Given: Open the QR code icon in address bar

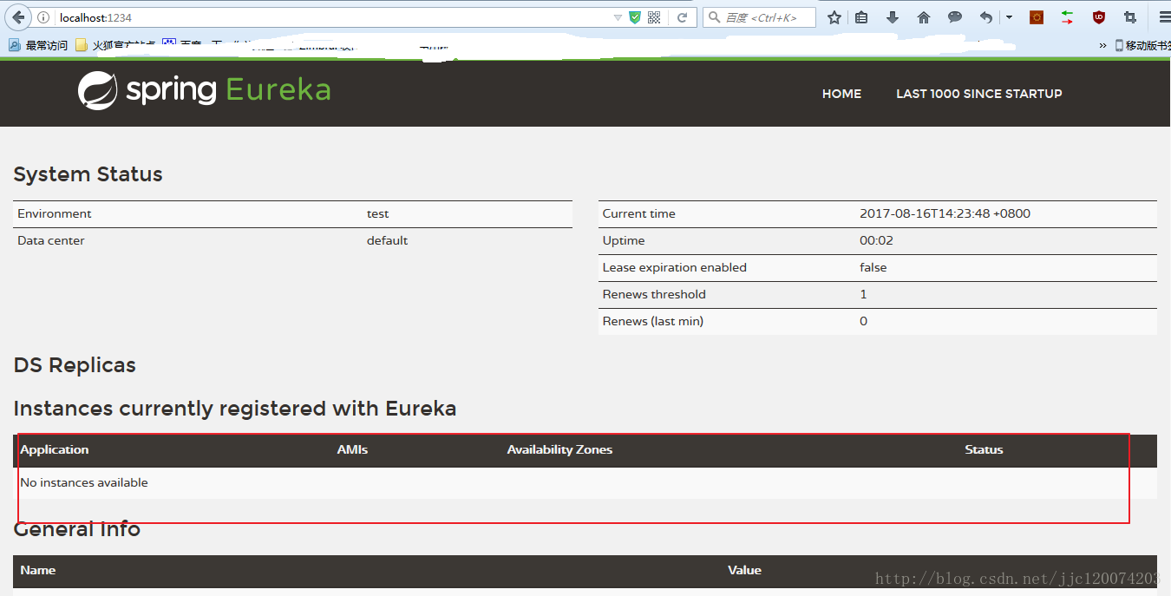Looking at the screenshot, I should (x=654, y=17).
